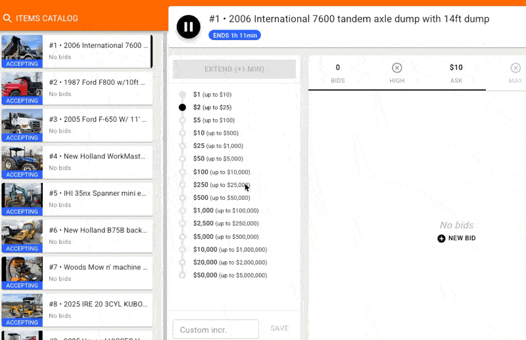Click the 'No bids' placeholder text in bid panel
This screenshot has width=526, height=340.
[456, 225]
